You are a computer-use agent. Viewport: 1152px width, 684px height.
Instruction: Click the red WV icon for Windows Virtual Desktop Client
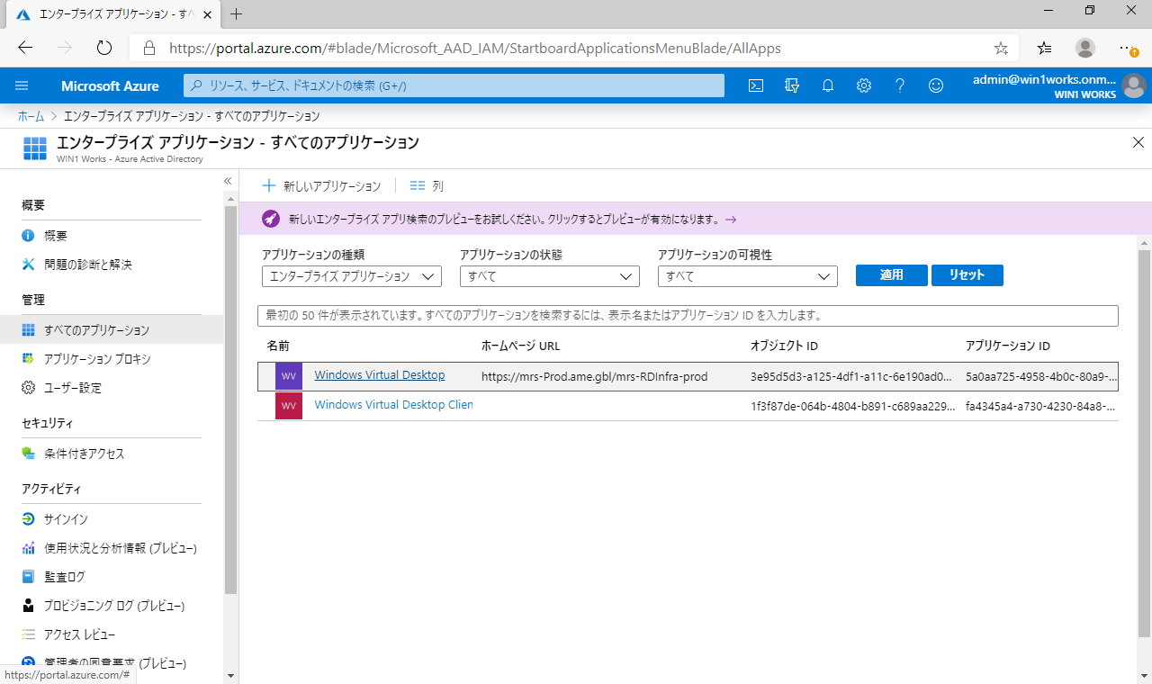[x=289, y=406]
